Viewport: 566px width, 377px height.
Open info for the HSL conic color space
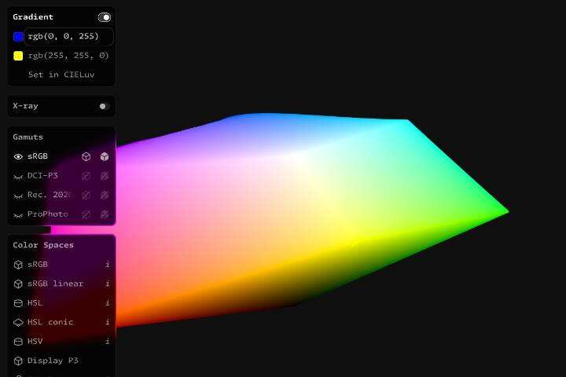[x=107, y=322]
